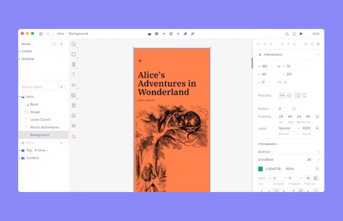Share the prototype using the export icon
The image size is (343, 221).
point(287,34)
